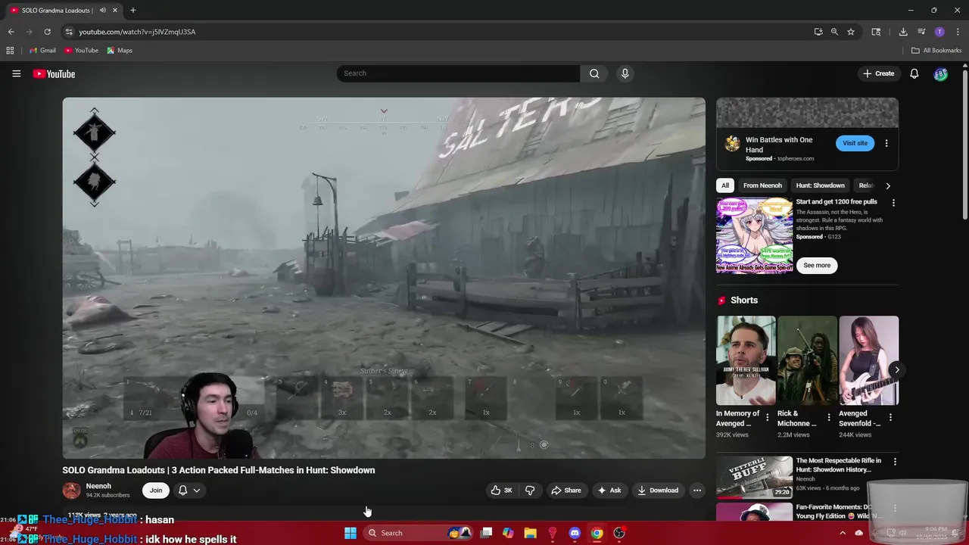Open the Avenged Sevenfold short
Screen dimensions: 969x545
click(x=868, y=360)
